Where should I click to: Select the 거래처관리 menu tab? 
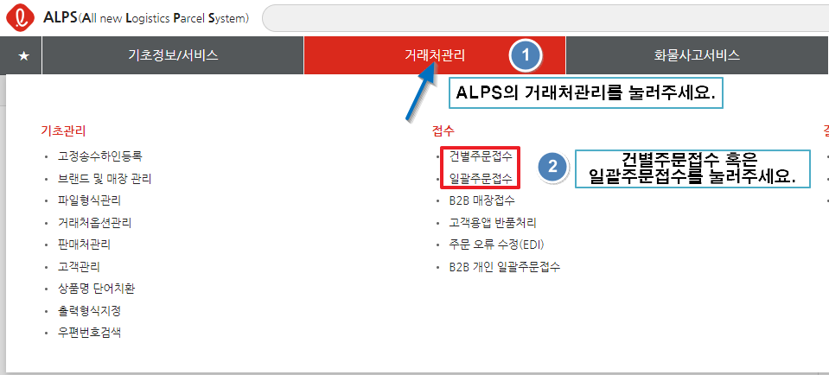435,55
